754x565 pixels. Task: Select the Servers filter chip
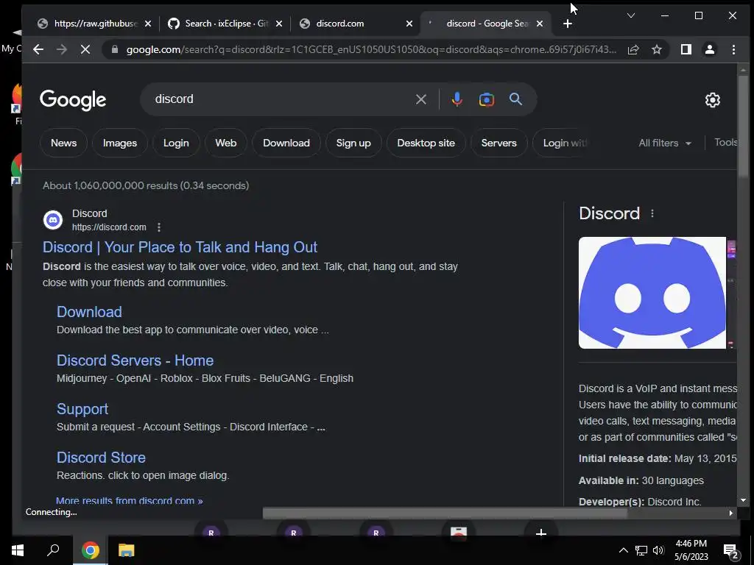pos(498,143)
